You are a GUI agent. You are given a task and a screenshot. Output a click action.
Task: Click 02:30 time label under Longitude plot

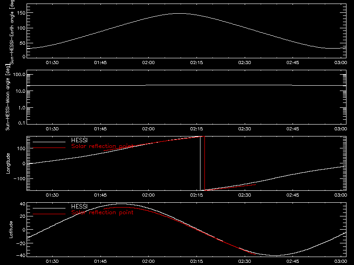tap(245, 195)
